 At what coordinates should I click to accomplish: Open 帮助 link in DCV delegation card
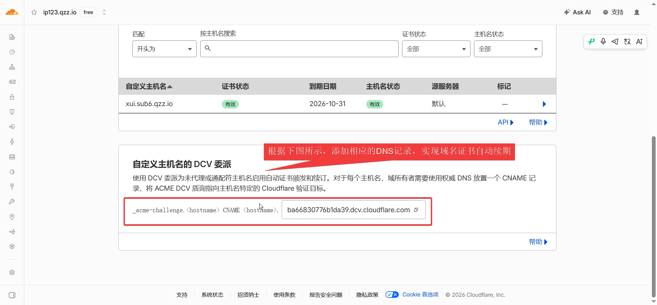click(x=538, y=242)
